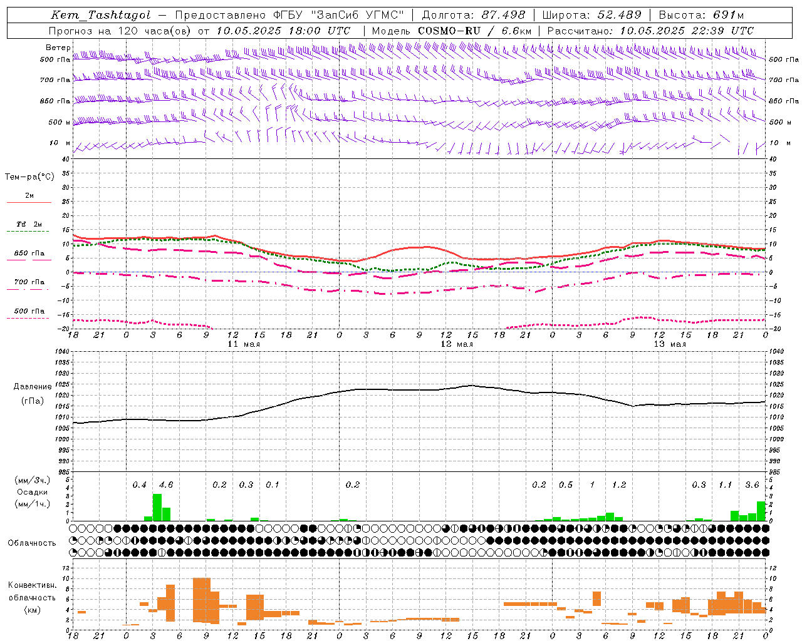Image resolution: width=802 pixels, height=641 pixels.
Task: Click the longitude value 87.498
Action: [504, 15]
